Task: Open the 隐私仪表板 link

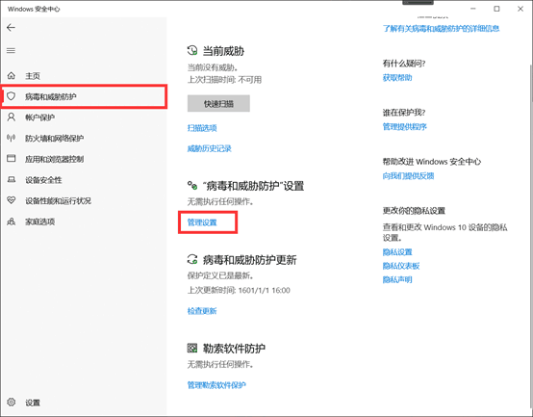Action: click(401, 266)
